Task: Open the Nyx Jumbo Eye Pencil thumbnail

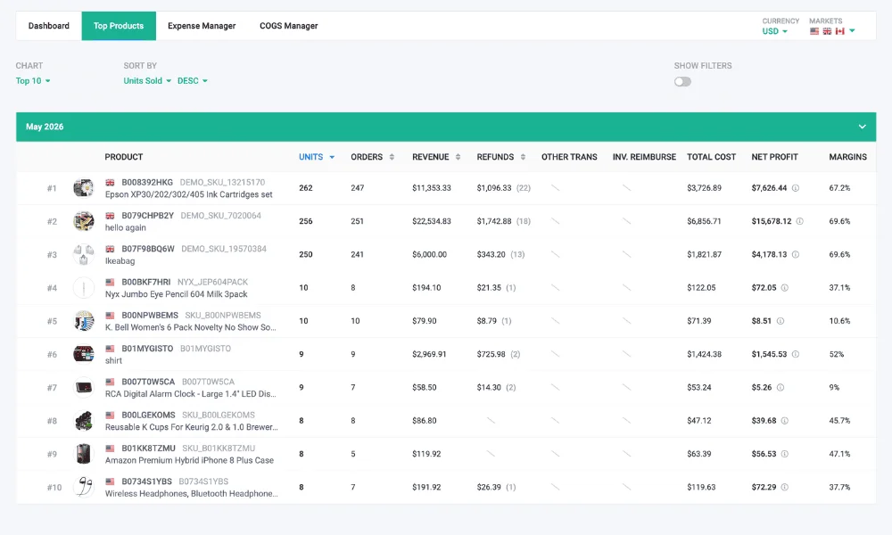Action: [x=84, y=288]
